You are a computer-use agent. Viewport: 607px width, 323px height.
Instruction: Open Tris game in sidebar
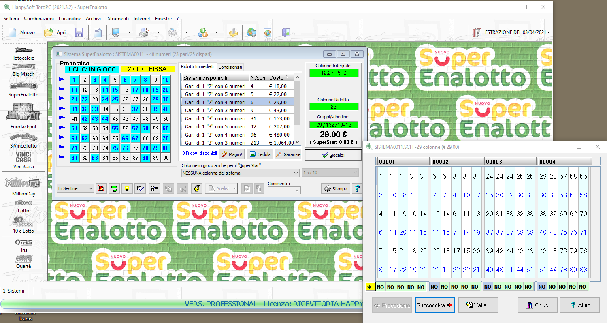(23, 246)
